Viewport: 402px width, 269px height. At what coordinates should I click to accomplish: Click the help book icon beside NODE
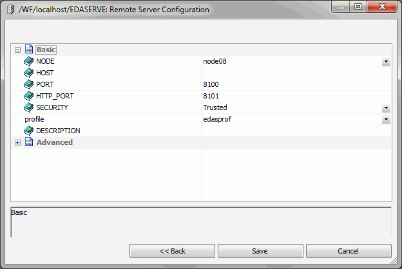(28, 62)
